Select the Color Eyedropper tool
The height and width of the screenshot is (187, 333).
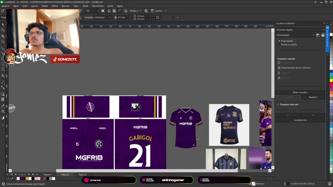[3, 106]
